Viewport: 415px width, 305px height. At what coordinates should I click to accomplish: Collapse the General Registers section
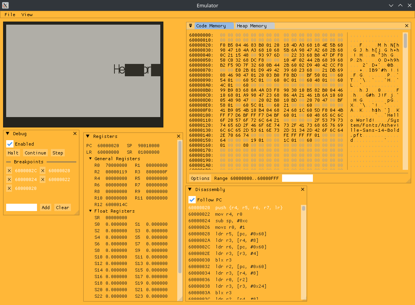click(90, 158)
